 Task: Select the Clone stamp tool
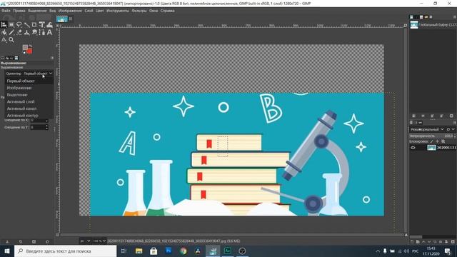pyautogui.click(x=26, y=32)
